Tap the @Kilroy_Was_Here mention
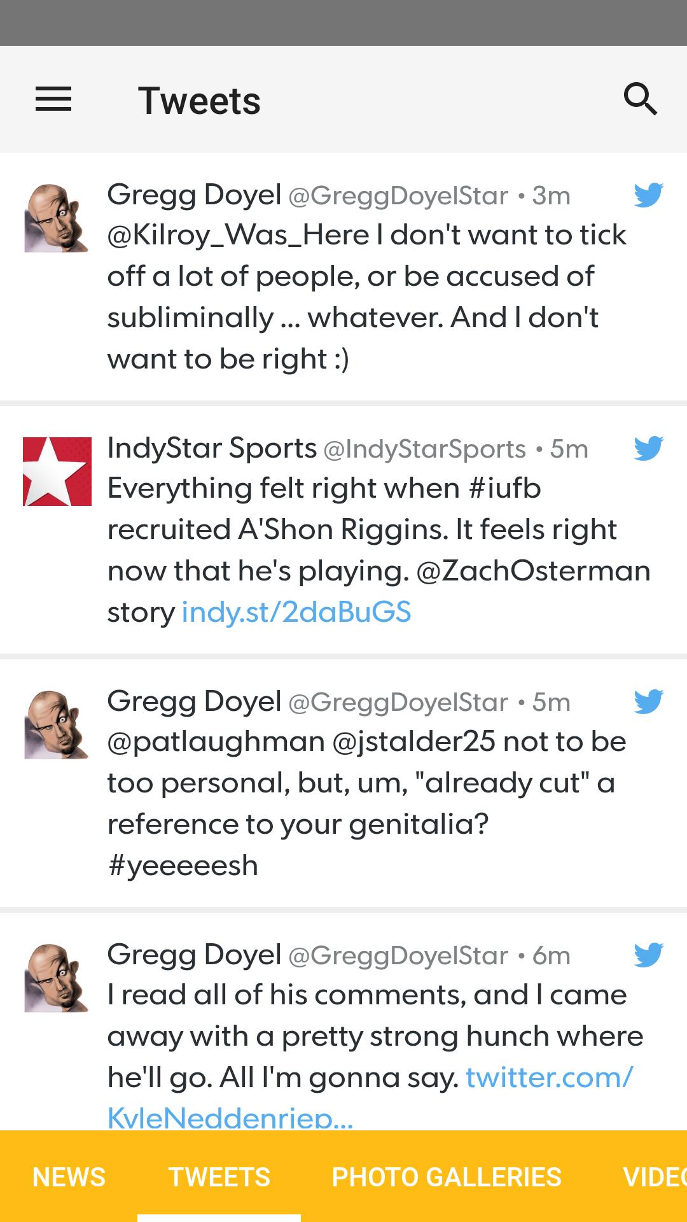 coord(238,235)
